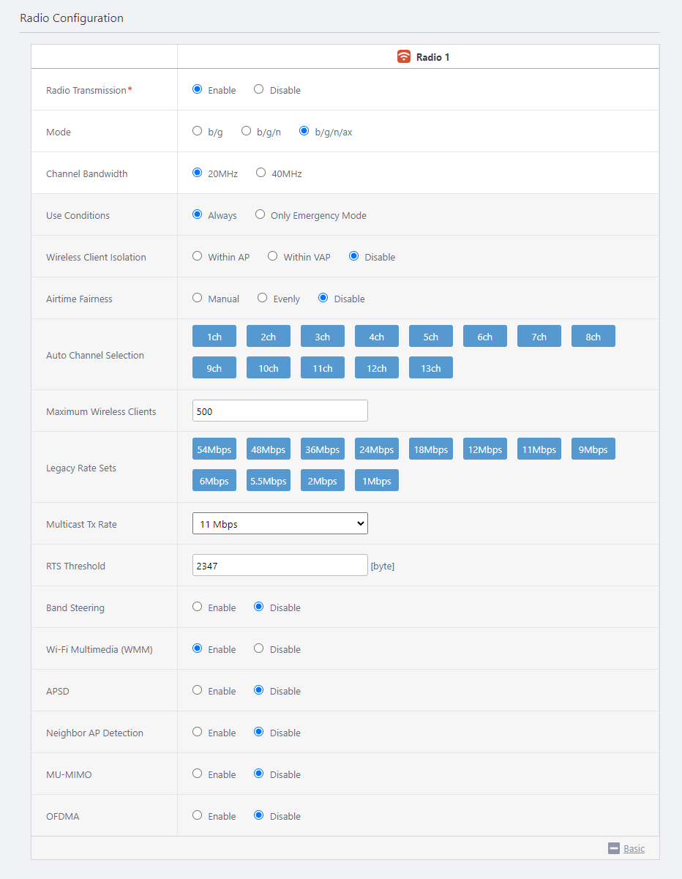Viewport: 682px width, 879px height.
Task: Toggle the 5.5Mbps legacy rate button
Action: pos(268,481)
